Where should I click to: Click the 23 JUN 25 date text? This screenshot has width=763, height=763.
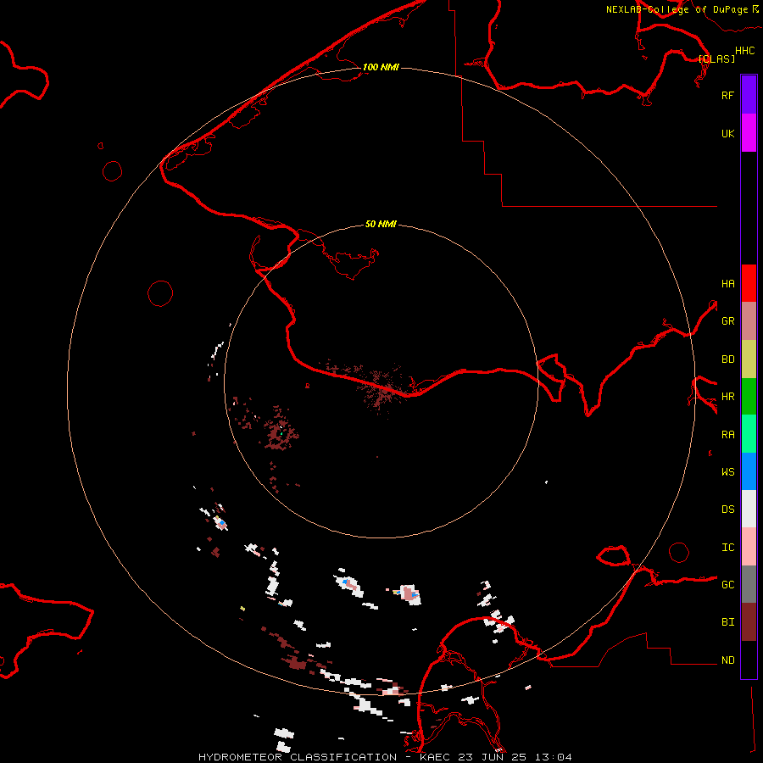492,757
